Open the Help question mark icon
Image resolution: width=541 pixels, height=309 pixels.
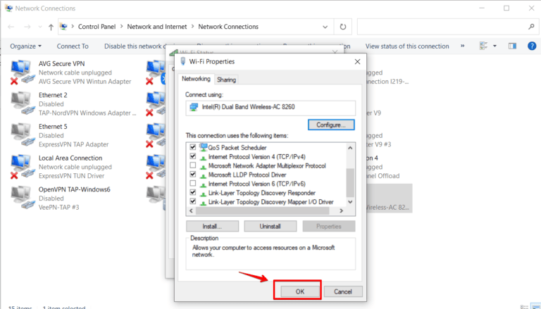pos(532,46)
